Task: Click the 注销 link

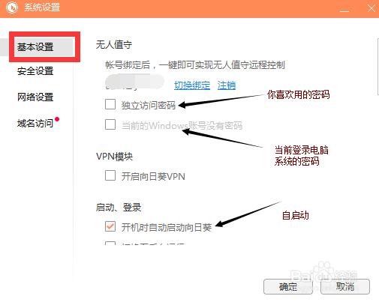Action: (227, 85)
